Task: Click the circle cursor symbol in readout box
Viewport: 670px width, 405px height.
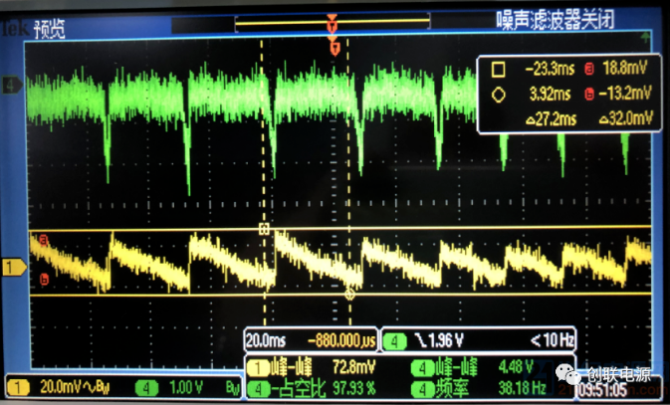Action: 499,95
